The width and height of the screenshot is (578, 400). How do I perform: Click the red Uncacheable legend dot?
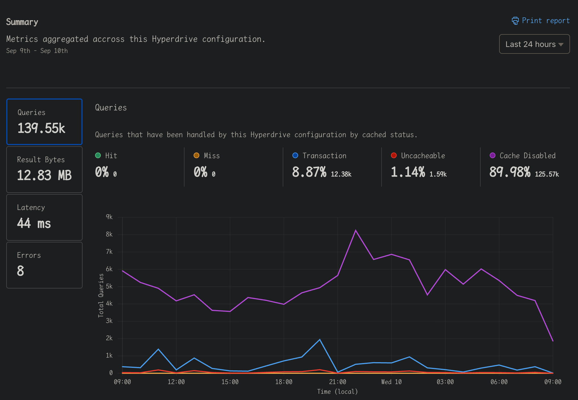point(394,155)
